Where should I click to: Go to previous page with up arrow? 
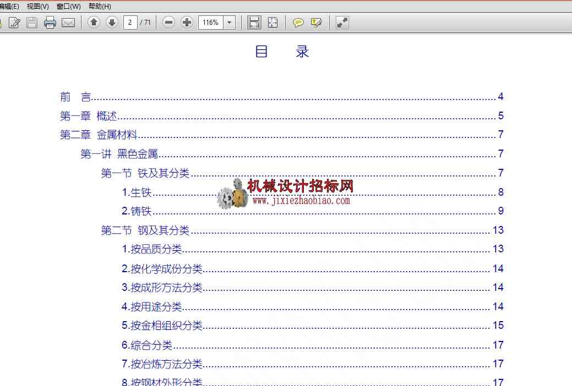94,23
